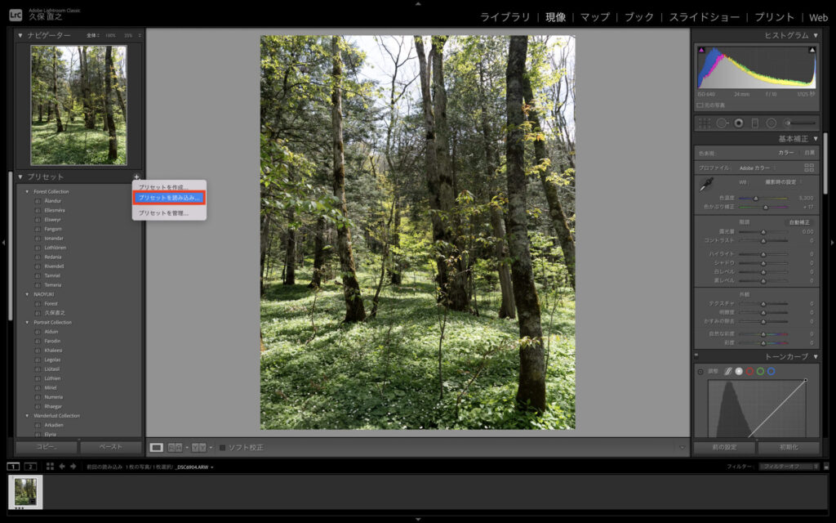Switch to the スライドショー module
This screenshot has height=523, width=836.
click(x=705, y=17)
